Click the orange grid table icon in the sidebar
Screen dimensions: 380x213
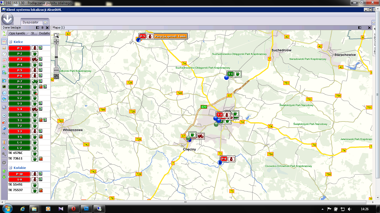coord(4,142)
